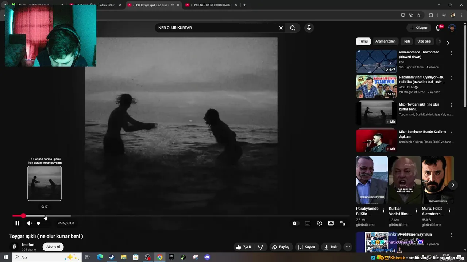Start voice search with microphone
The width and height of the screenshot is (467, 262).
tap(309, 28)
